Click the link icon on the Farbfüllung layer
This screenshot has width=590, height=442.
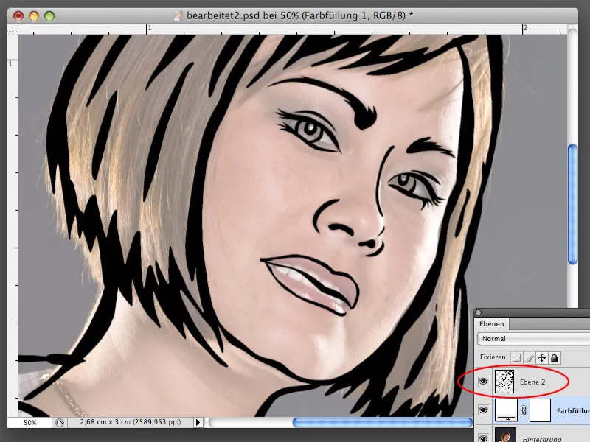[524, 411]
